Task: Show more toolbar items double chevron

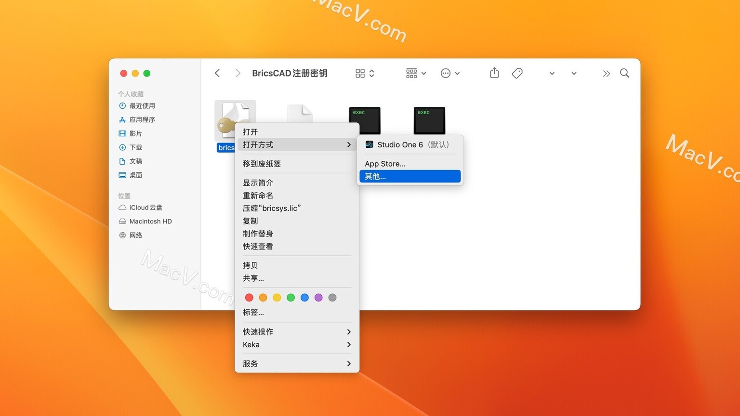Action: pyautogui.click(x=606, y=74)
